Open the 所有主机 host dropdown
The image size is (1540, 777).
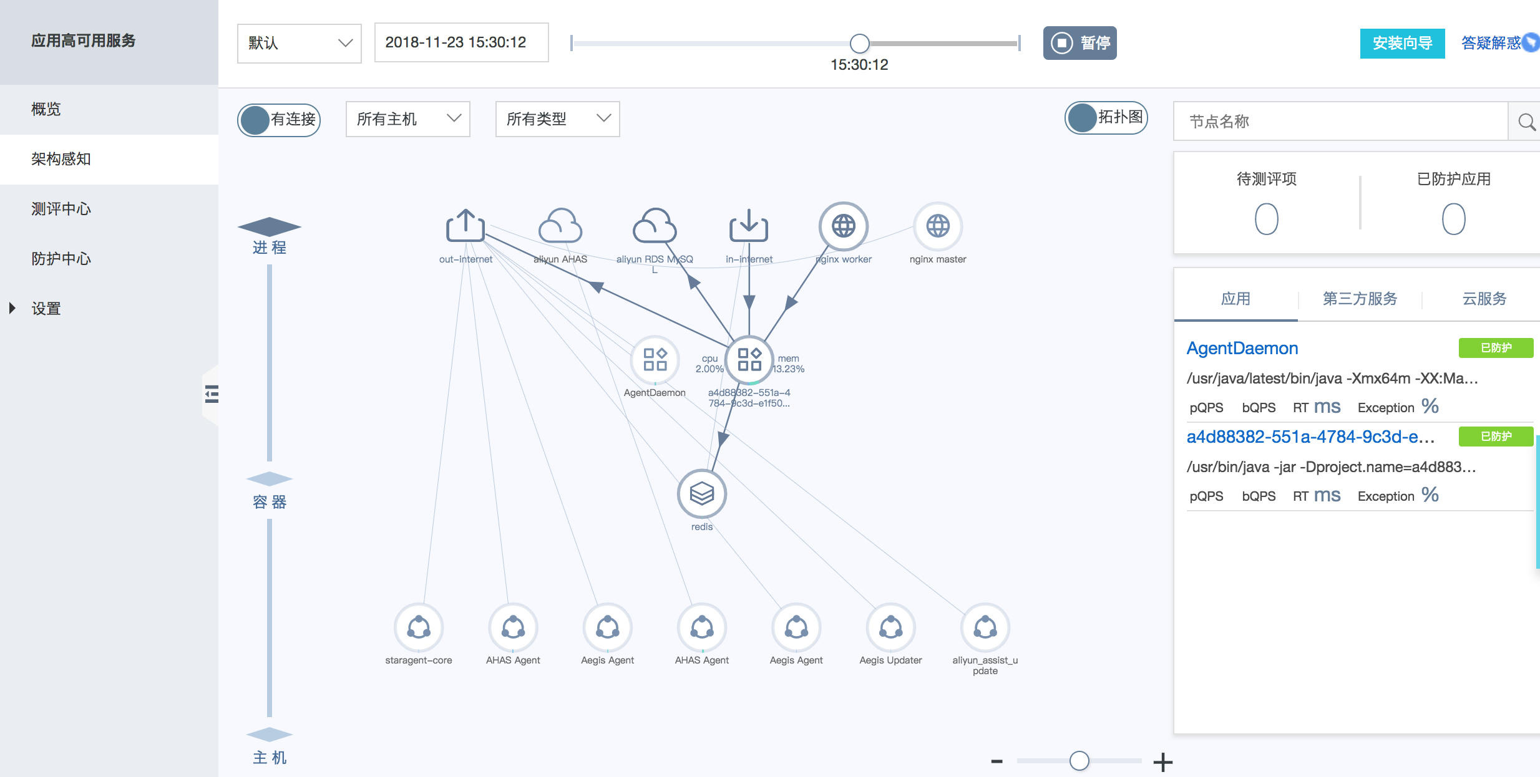[407, 119]
